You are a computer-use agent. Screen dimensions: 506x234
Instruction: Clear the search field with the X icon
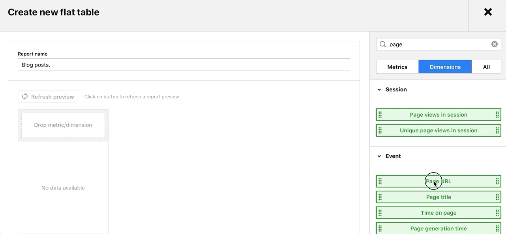(x=494, y=44)
